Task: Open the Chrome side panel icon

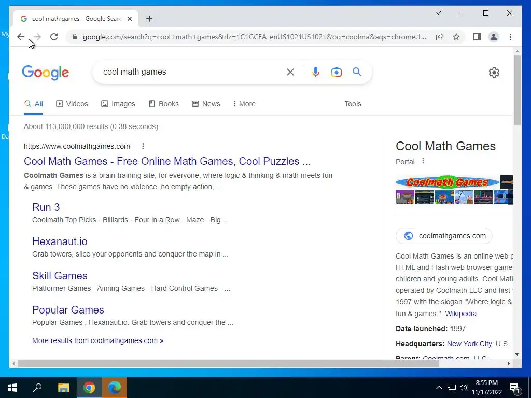Action: coord(477,37)
